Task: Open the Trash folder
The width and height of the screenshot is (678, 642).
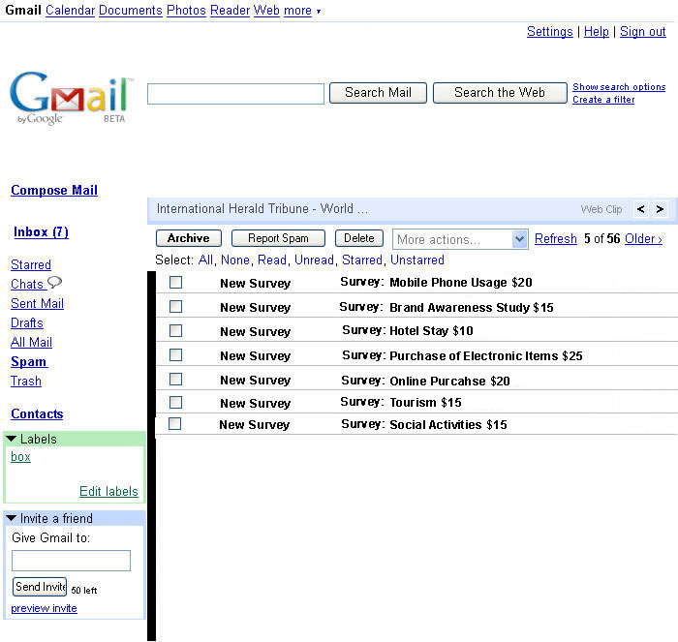Action: (x=26, y=382)
